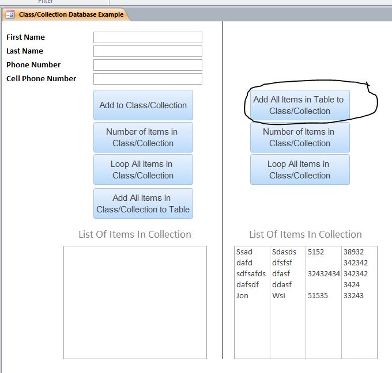392x373 pixels.
Task: Click the Add to Class/Collection button
Action: tap(143, 105)
